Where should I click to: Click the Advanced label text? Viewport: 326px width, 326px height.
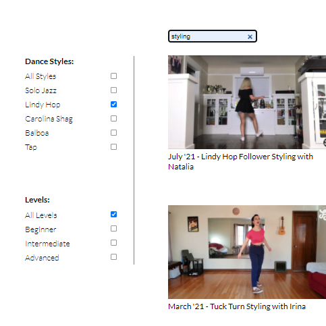42,258
